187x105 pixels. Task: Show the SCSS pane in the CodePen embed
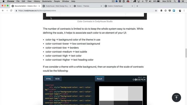(x=57, y=79)
